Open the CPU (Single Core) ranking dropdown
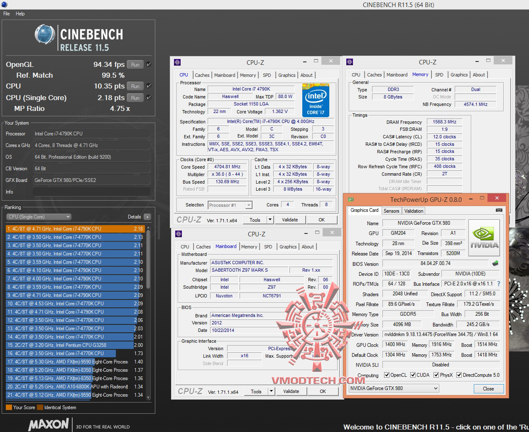 (39, 217)
